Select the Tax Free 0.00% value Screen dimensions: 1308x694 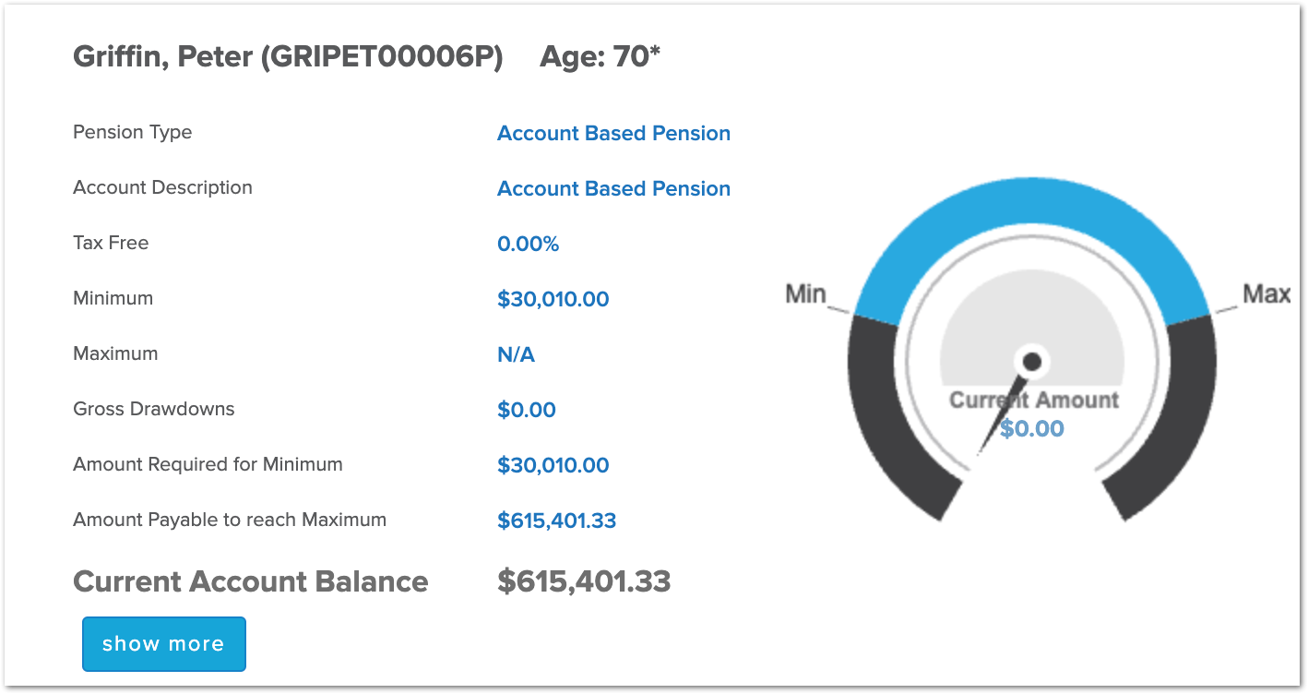coord(529,244)
